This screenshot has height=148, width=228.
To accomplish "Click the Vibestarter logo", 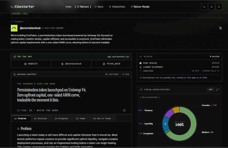I will point(22,7).
